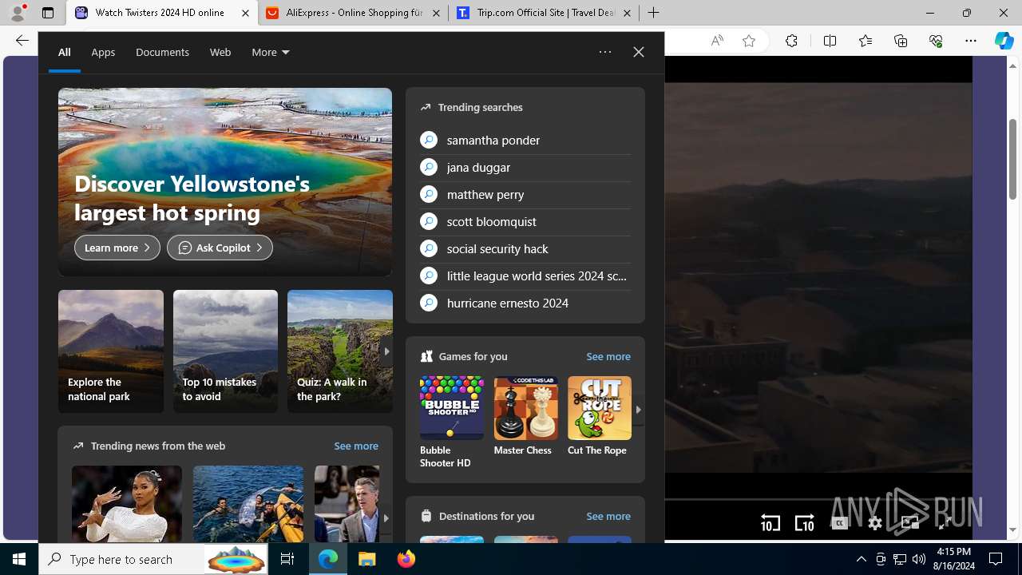Open tab actions menu in Edge
Screen dimensions: 1022x575
[48, 13]
